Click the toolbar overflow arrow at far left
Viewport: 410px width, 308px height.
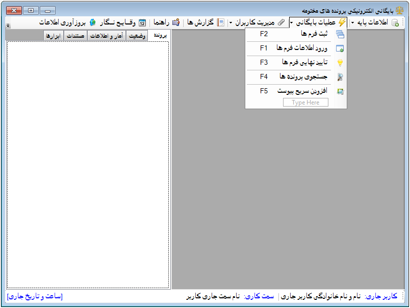pos(8,24)
